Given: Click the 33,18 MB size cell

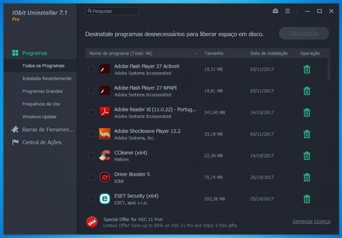Looking at the screenshot, I should click(213, 134).
